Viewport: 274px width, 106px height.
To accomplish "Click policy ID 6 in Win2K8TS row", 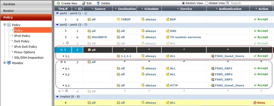I will point(77,37).
